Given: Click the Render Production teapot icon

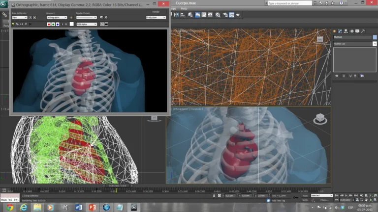Looking at the screenshot, I should point(238,15).
